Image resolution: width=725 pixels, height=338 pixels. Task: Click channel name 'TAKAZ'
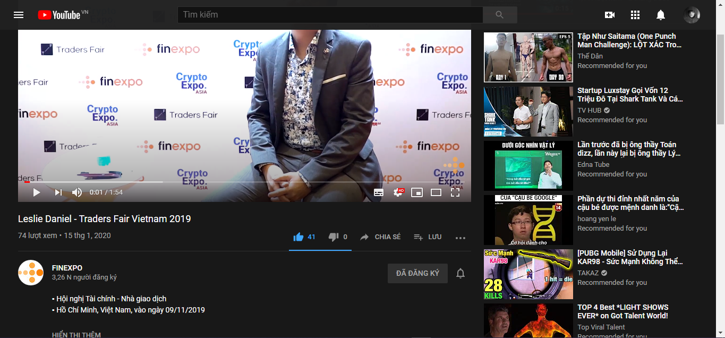[588, 273]
